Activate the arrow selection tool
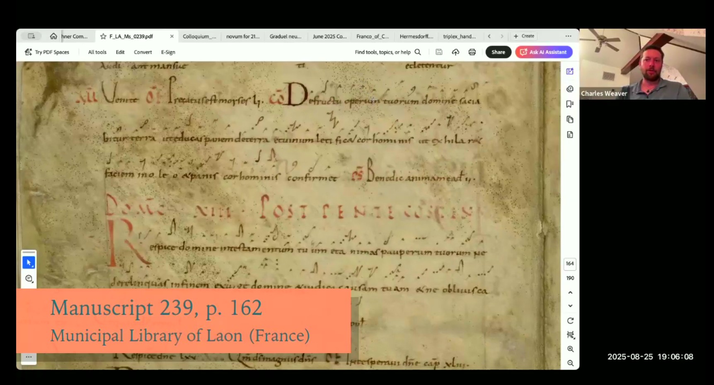Image resolution: width=714 pixels, height=385 pixels. 29,262
